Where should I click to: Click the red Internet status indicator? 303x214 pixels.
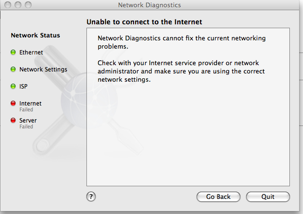(13, 103)
